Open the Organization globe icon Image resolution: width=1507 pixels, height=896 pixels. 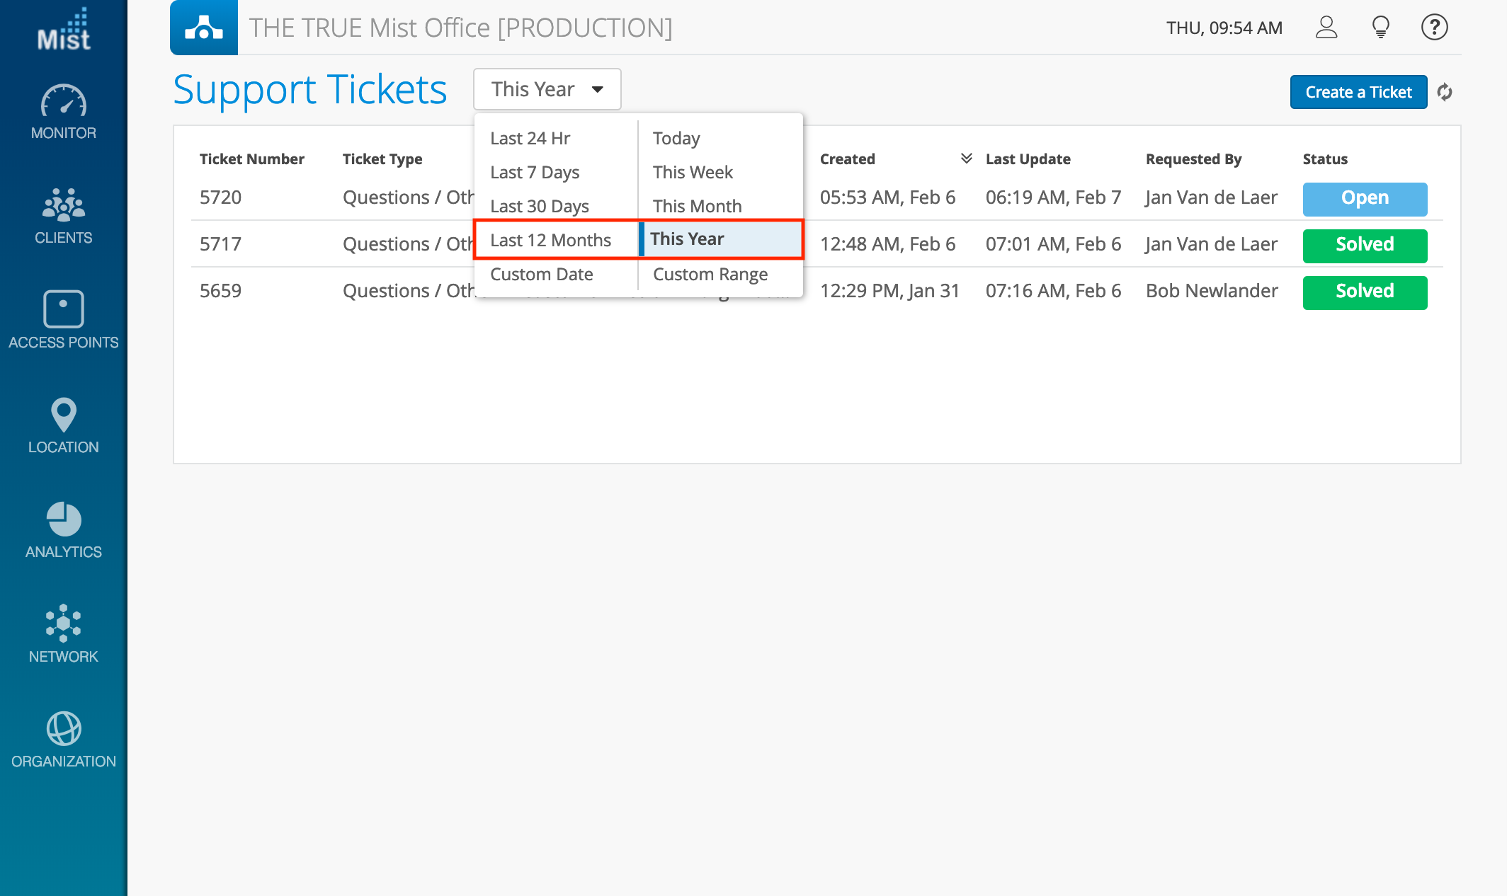[x=63, y=729]
